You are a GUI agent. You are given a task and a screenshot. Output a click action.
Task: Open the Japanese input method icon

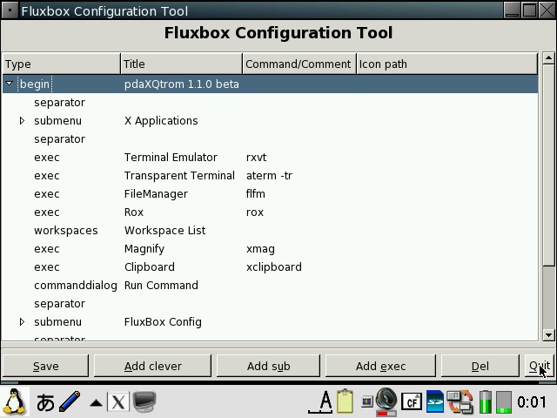[45, 401]
